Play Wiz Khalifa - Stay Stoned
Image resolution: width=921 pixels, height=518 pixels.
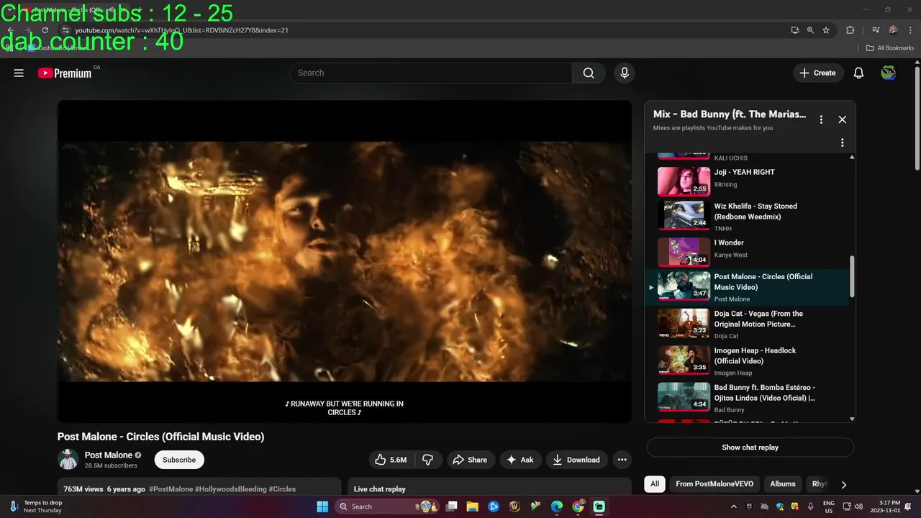748,215
